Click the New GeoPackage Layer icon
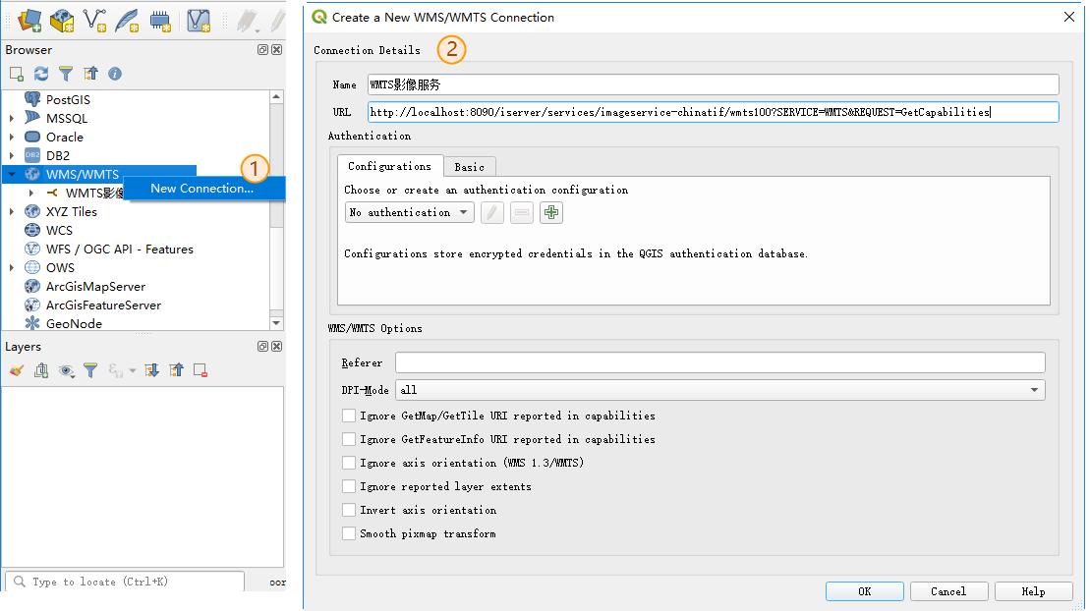This screenshot has width=1090, height=611. (x=62, y=19)
